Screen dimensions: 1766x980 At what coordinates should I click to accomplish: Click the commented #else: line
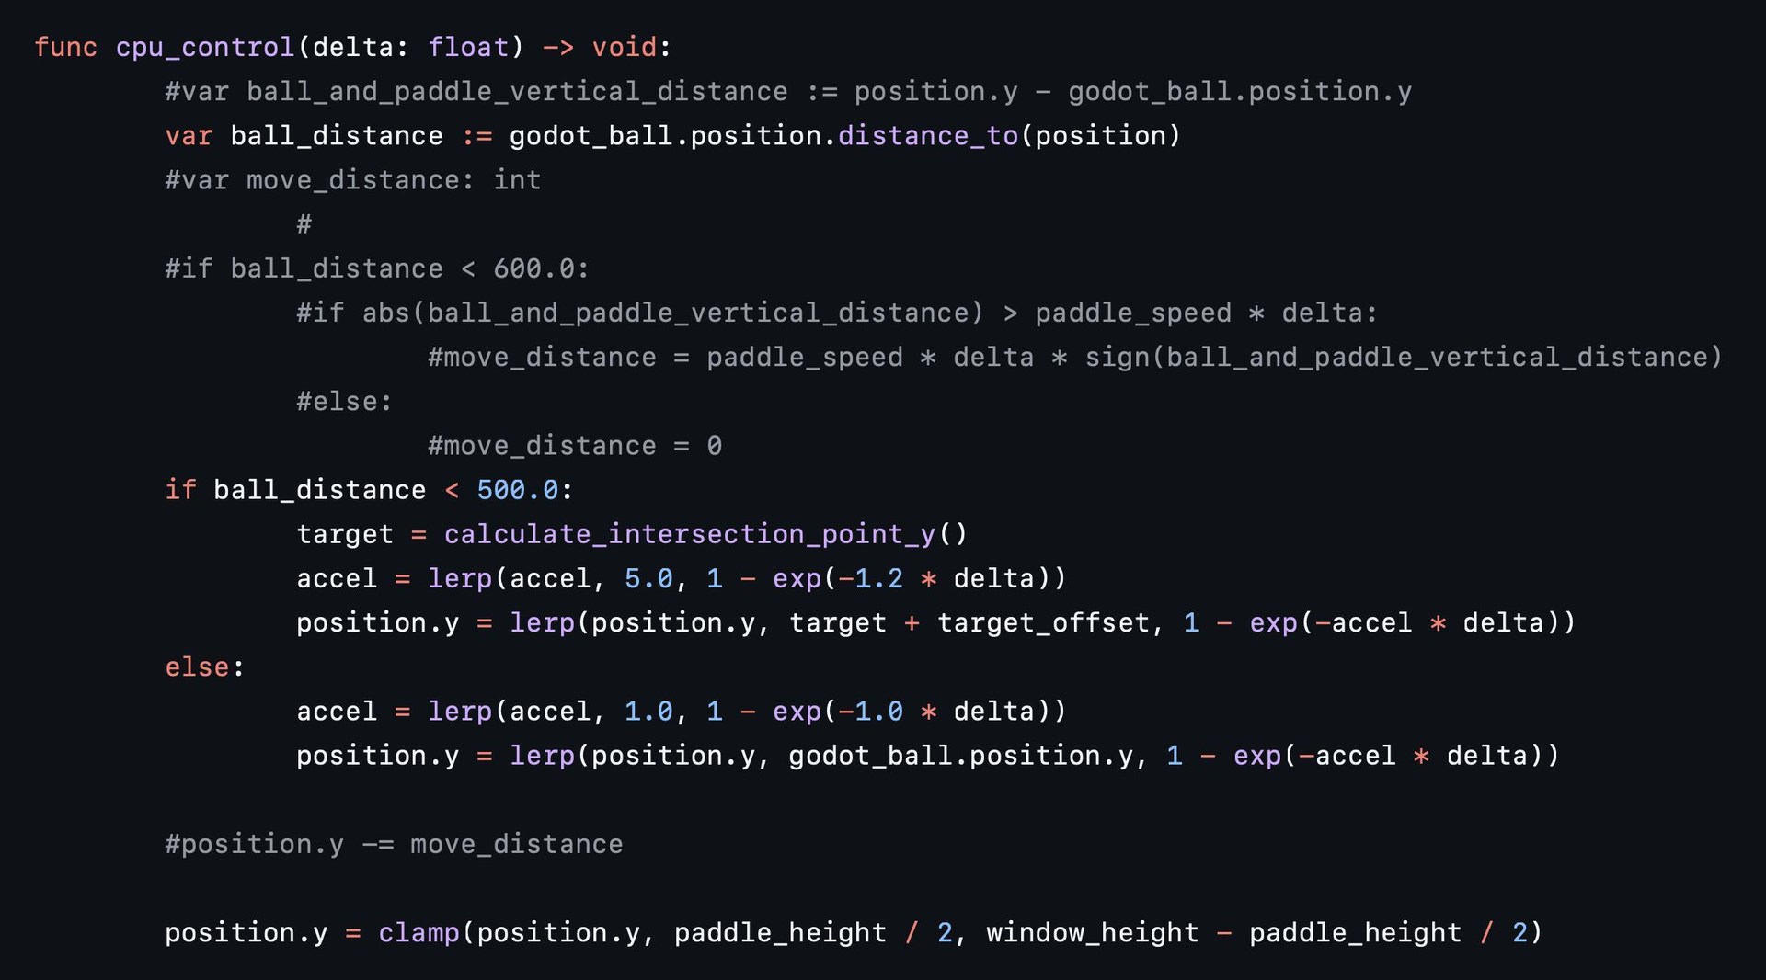pos(344,402)
